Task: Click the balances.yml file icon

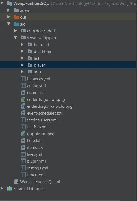Action: pos(23,79)
